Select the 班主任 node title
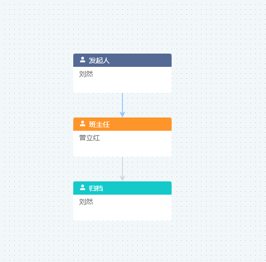Screen dimensions: 266x262 (99, 124)
